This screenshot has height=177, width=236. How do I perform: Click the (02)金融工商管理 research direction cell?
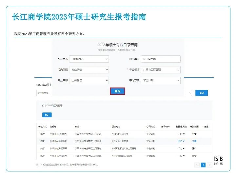(x=120, y=141)
